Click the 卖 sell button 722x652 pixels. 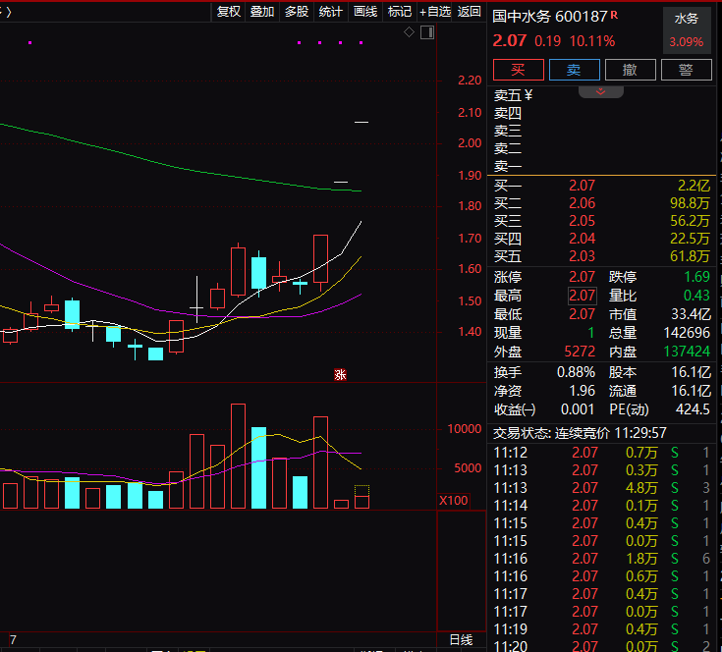[x=574, y=70]
